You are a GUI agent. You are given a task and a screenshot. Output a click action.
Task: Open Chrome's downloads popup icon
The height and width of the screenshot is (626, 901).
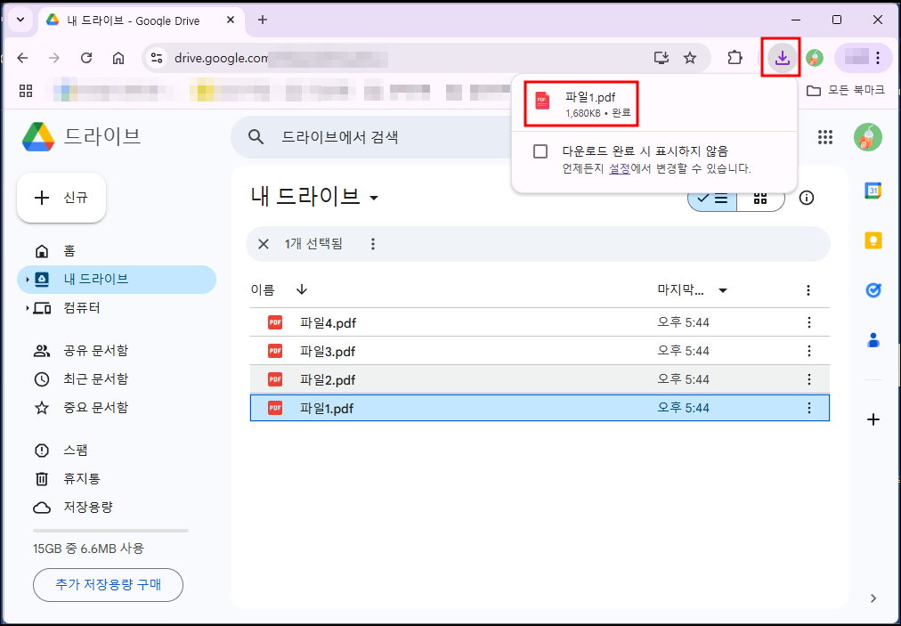781,57
